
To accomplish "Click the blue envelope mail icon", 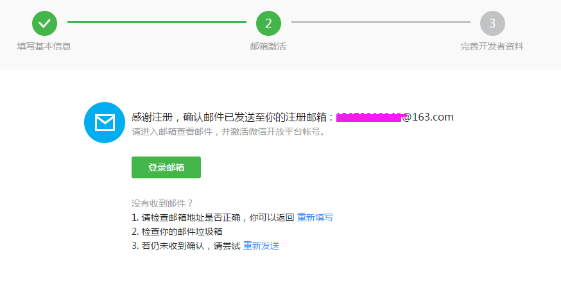I will tap(105, 123).
